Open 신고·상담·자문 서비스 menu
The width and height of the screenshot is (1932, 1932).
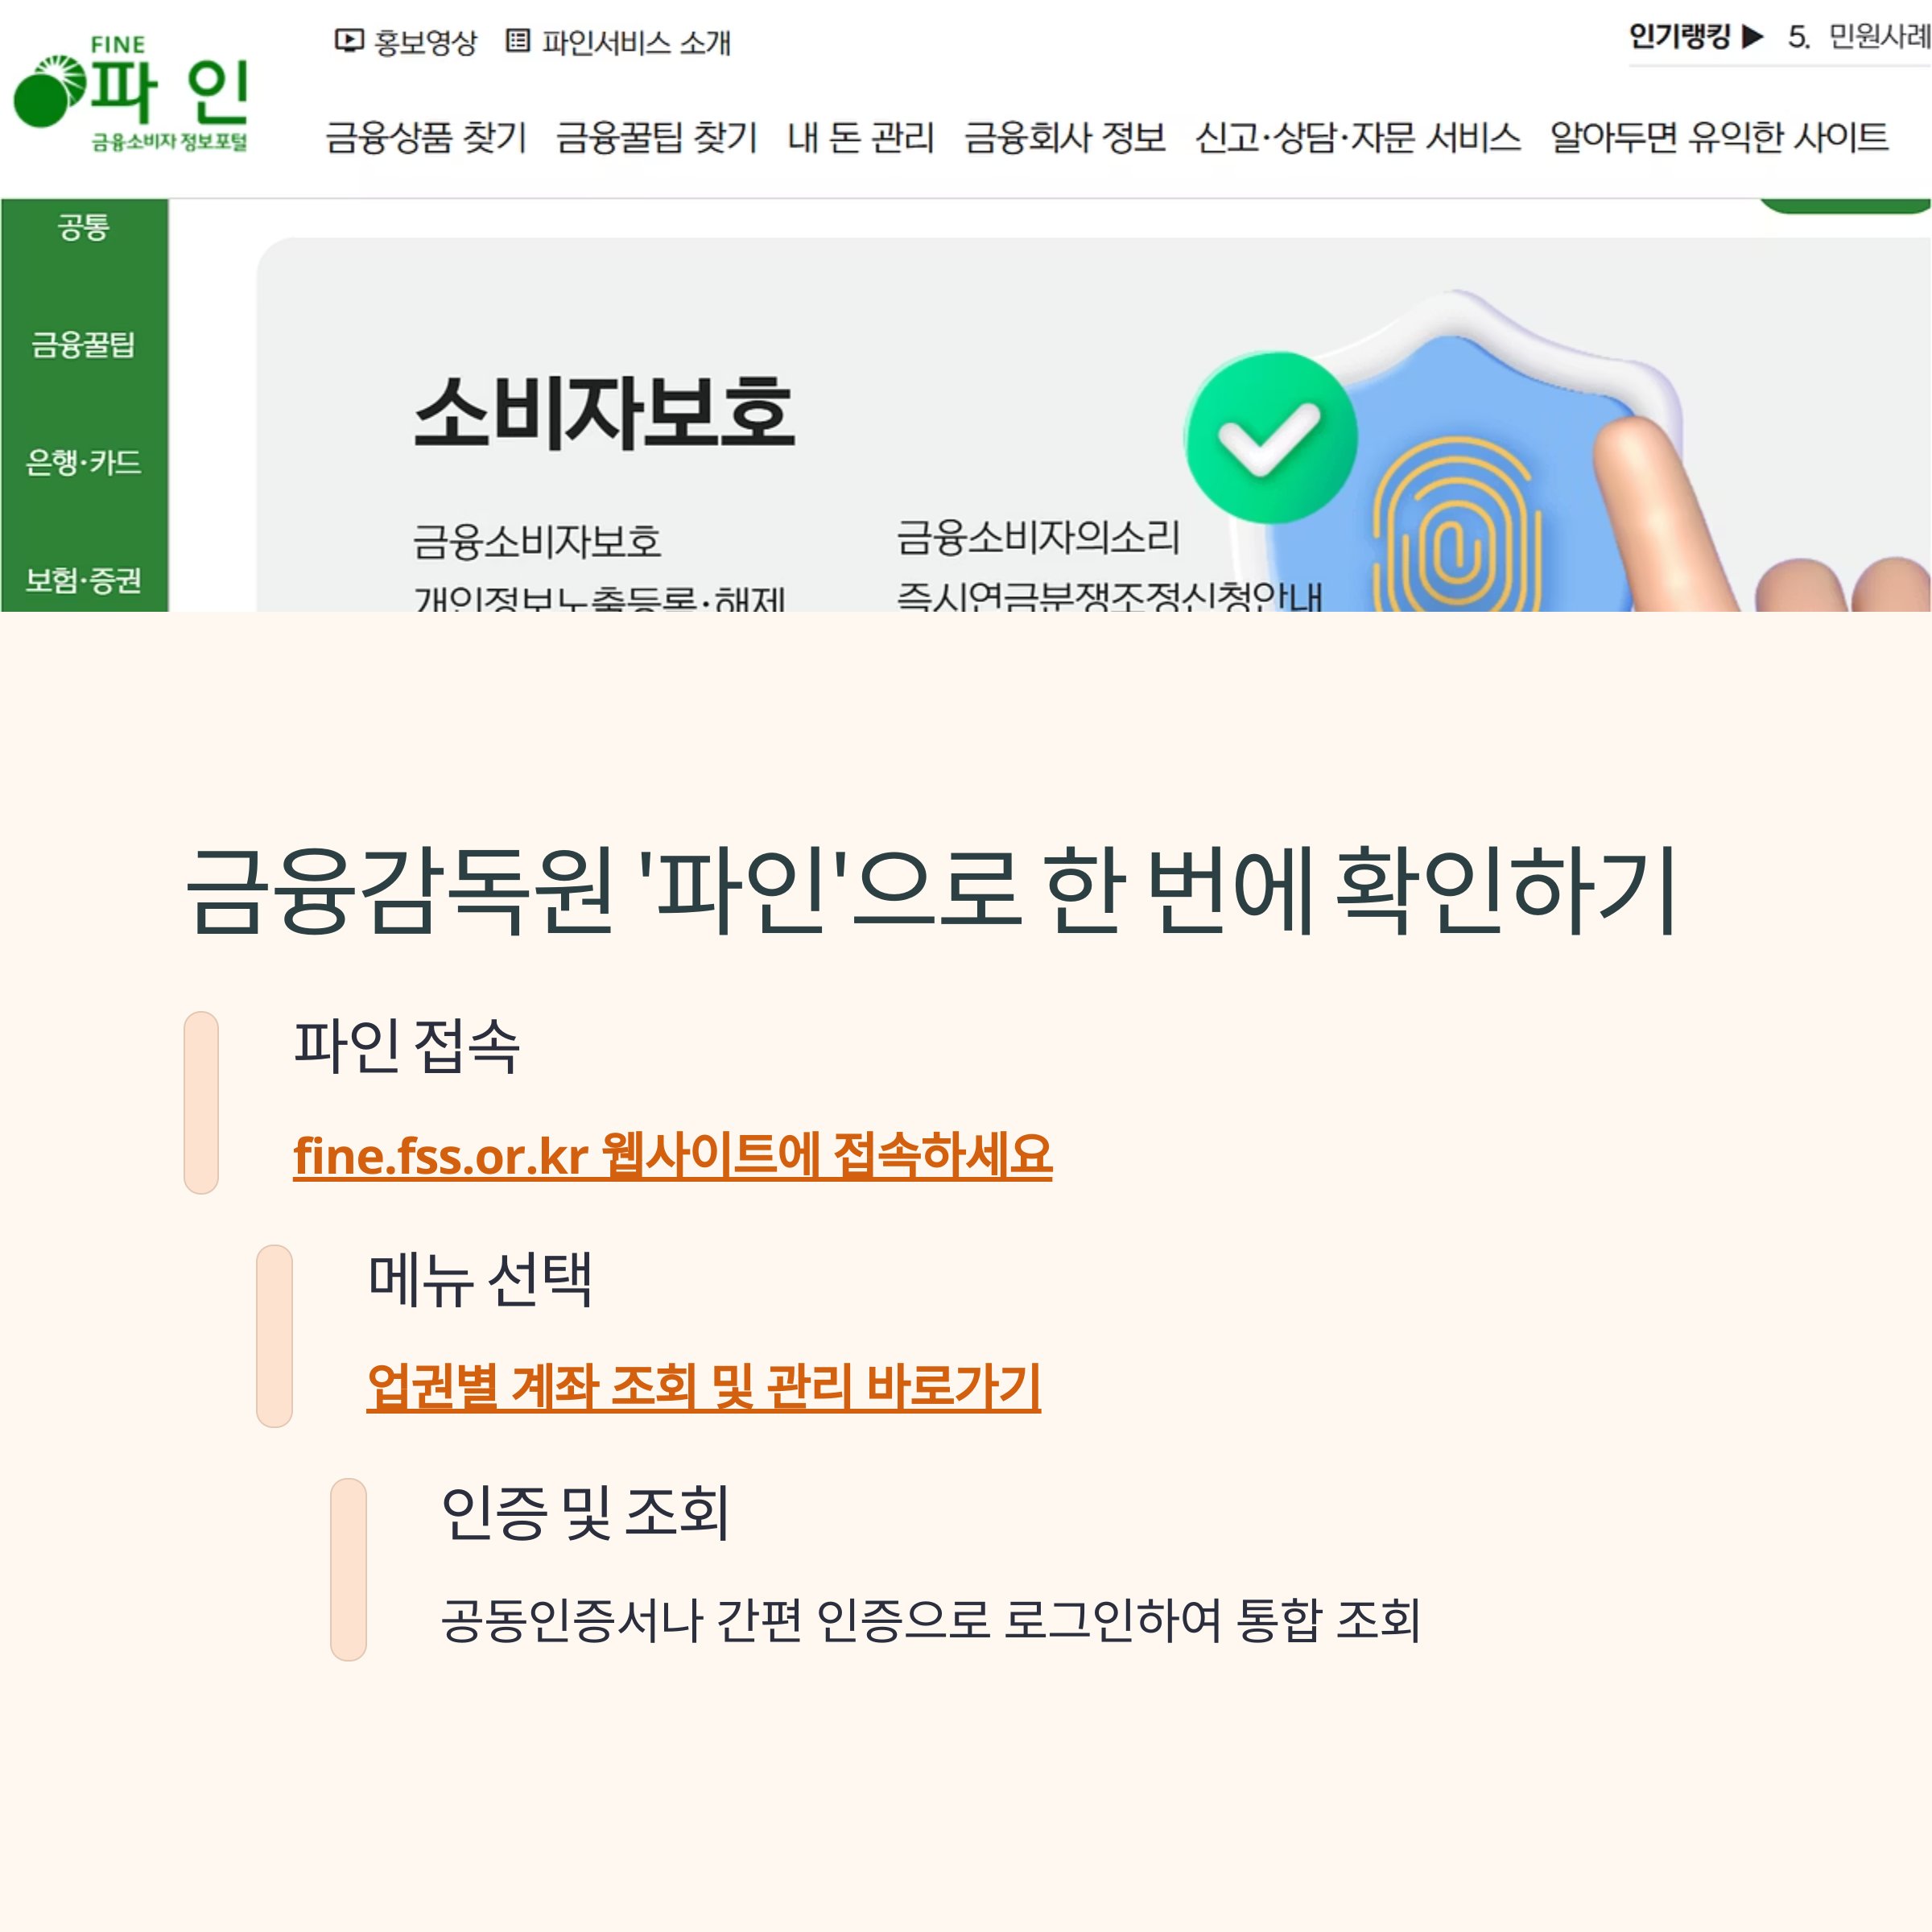point(1358,137)
